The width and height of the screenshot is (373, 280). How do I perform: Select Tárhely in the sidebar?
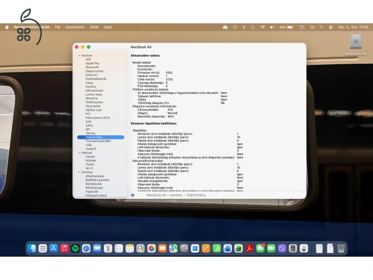(x=90, y=134)
